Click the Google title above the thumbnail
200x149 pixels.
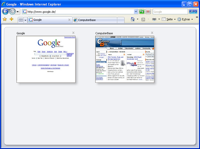[21, 33]
